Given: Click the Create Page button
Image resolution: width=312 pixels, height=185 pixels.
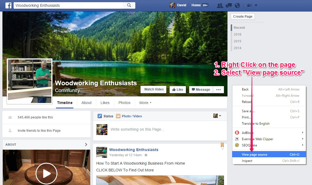Looking at the screenshot, I should (243, 17).
